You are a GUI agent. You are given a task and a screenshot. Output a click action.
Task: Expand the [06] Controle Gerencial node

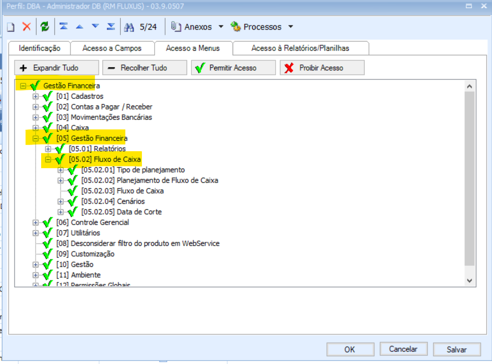tap(35, 223)
